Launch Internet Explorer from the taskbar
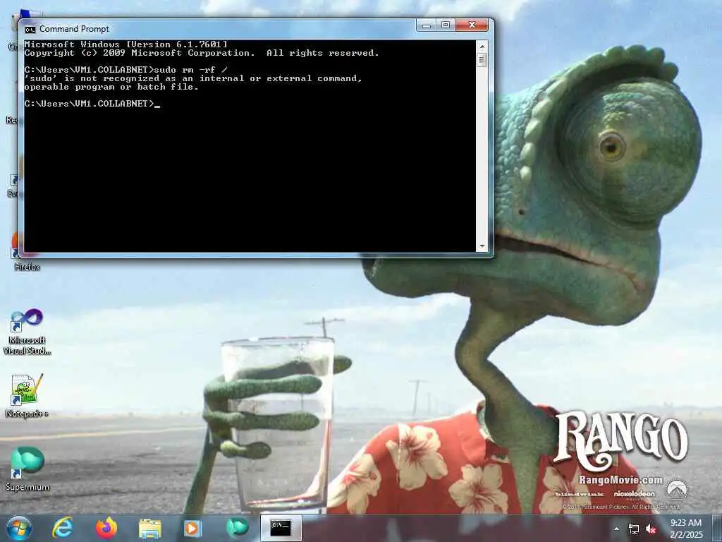722x542 pixels. (63, 528)
